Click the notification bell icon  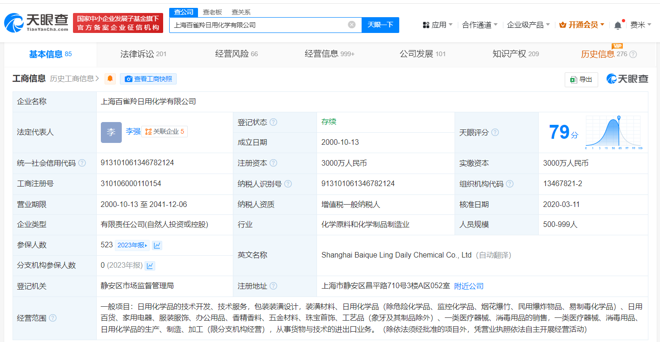618,25
